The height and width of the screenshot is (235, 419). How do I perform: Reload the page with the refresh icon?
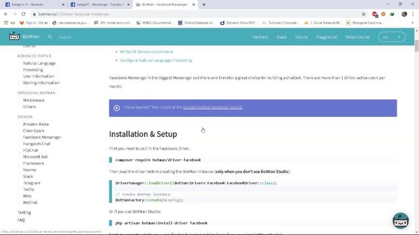(24, 14)
